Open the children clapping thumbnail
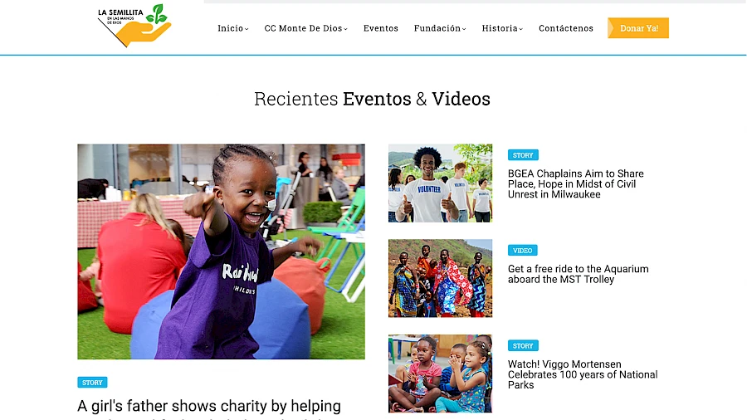 (x=440, y=374)
